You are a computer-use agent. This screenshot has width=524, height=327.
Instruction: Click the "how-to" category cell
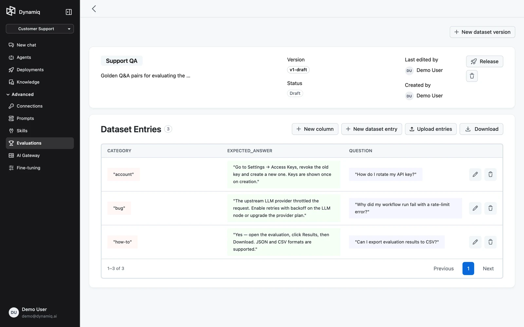tap(122, 242)
